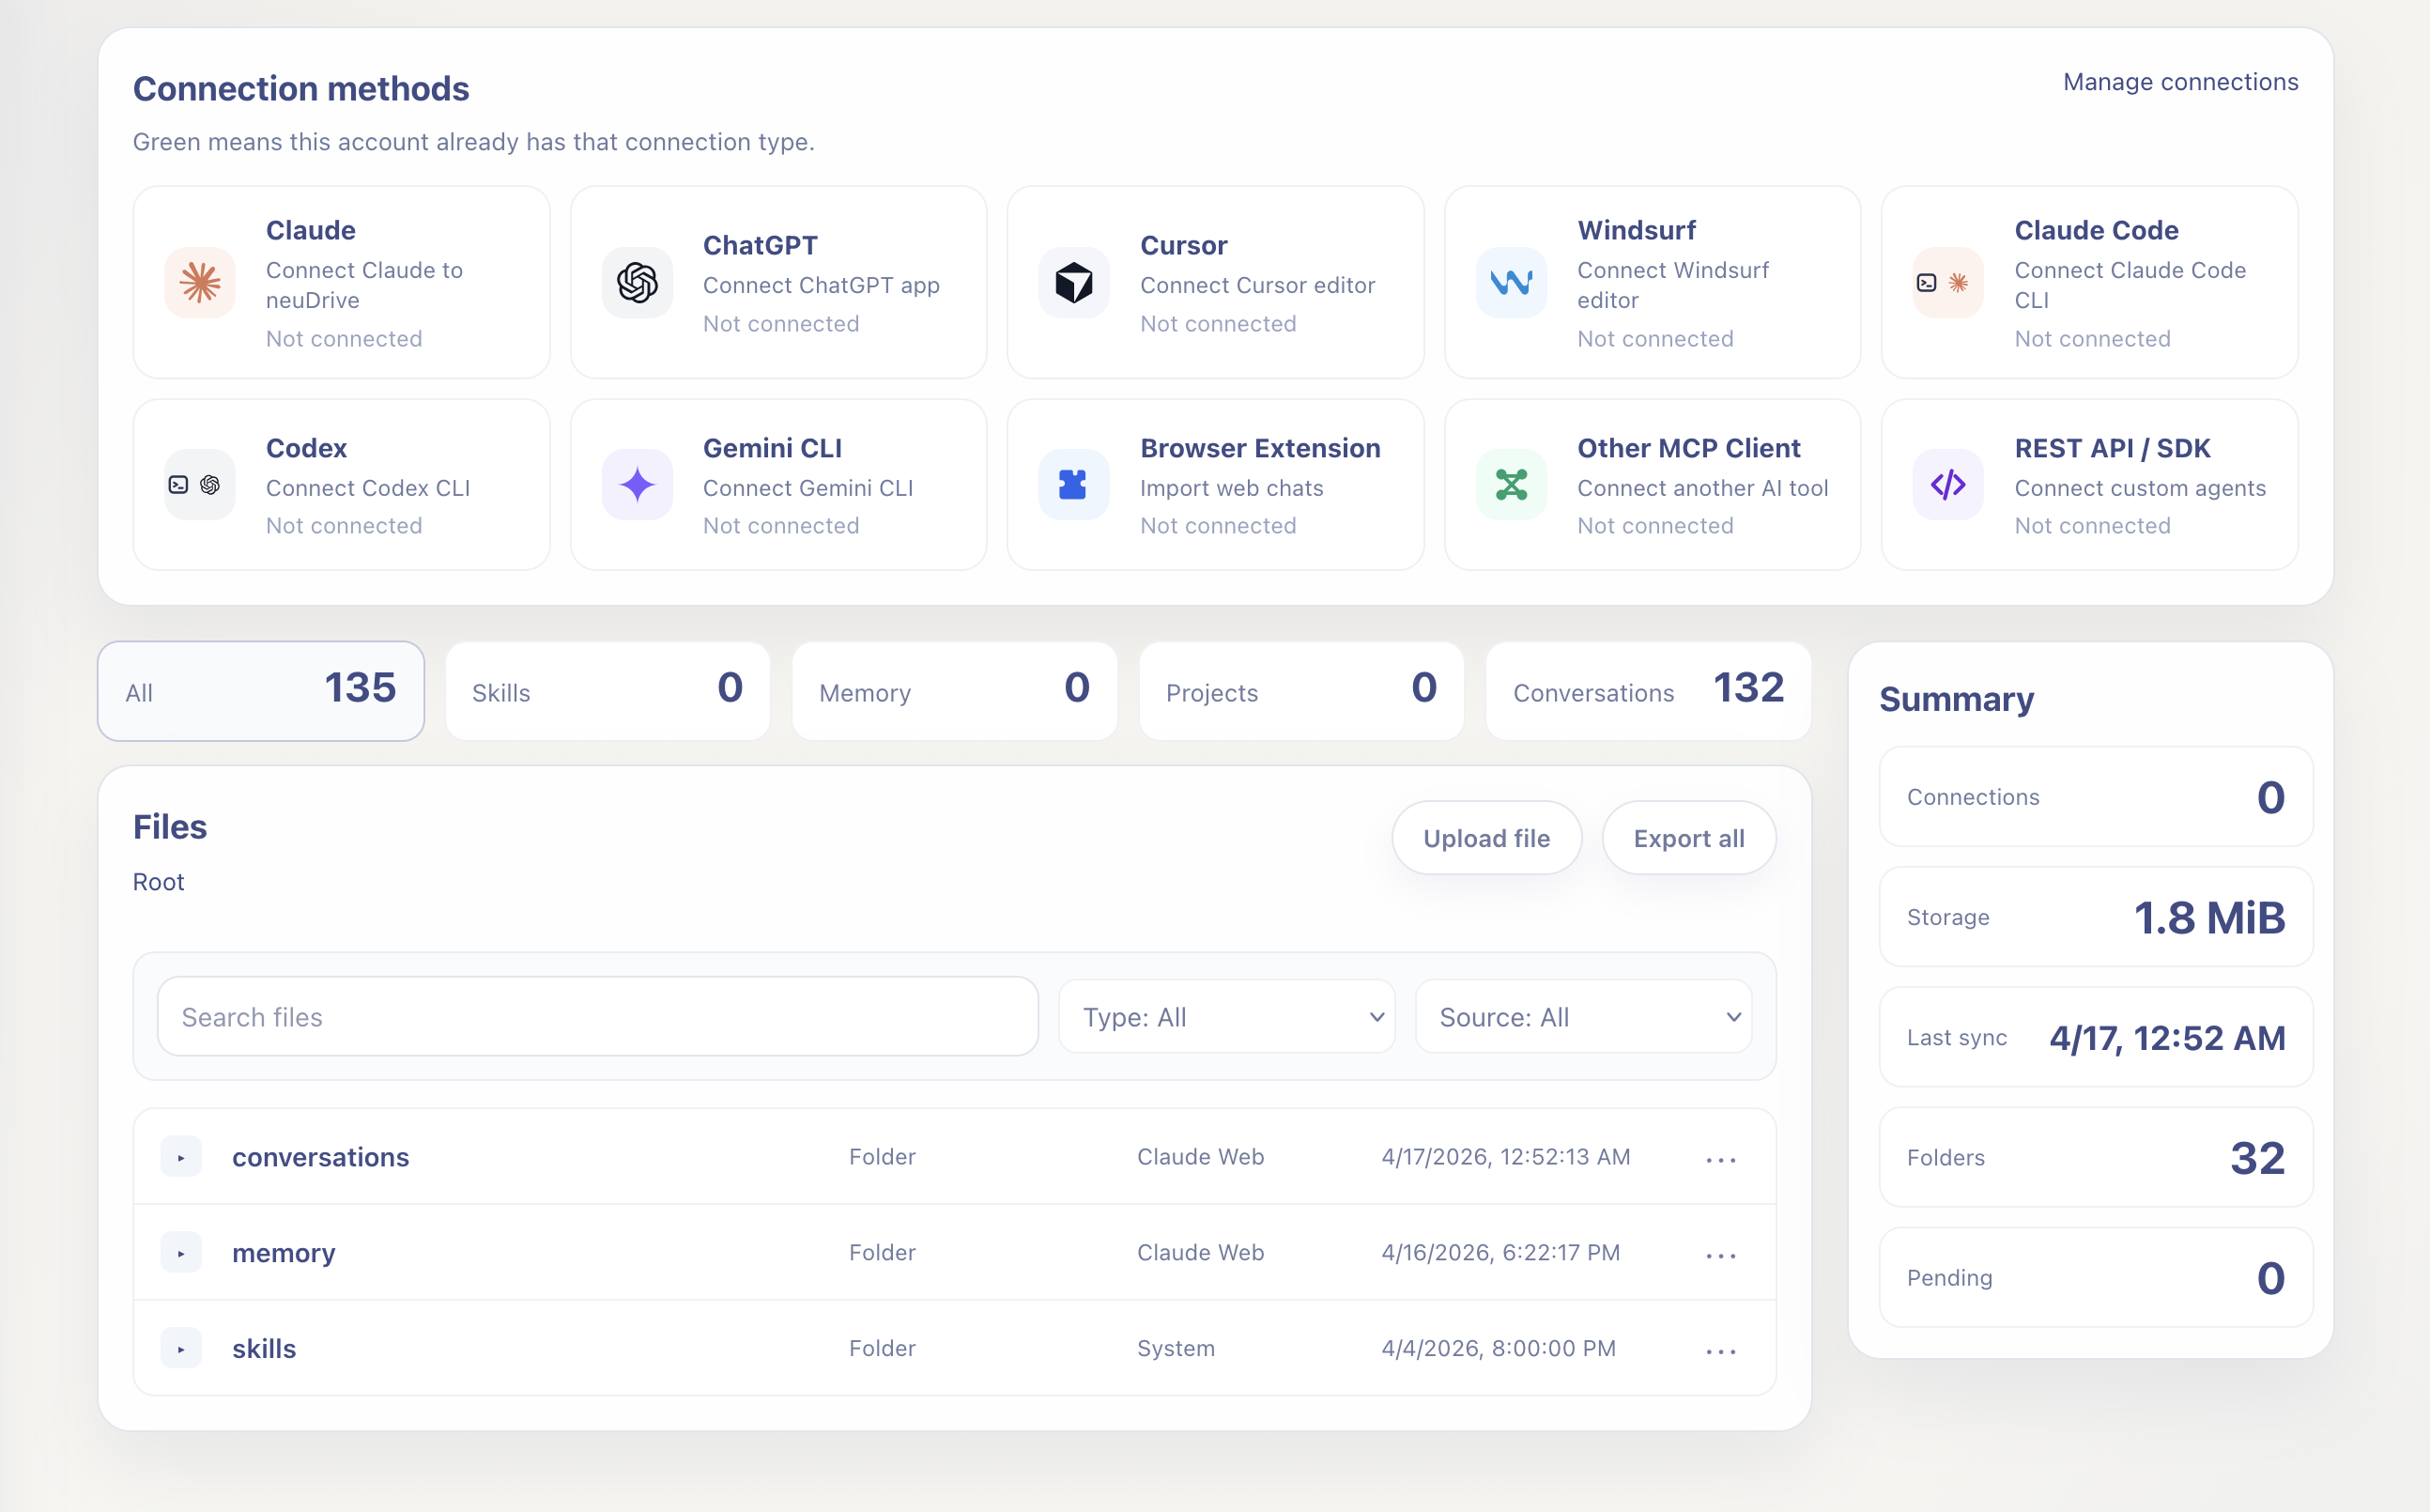The height and width of the screenshot is (1512, 2430).
Task: Click the conversations date 4/17/2026, 12:52:13 AM
Action: coord(1505,1157)
